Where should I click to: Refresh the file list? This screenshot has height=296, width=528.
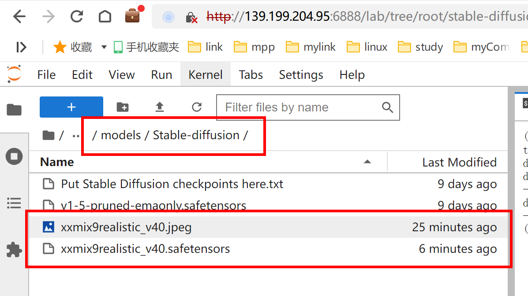pyautogui.click(x=197, y=107)
